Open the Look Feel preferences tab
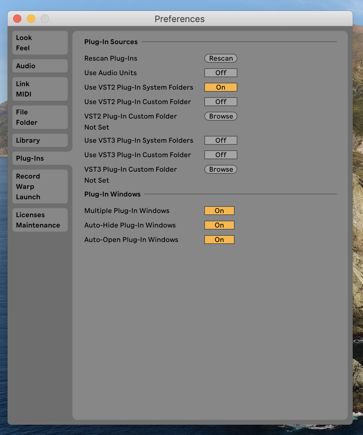The image size is (363, 435). [x=40, y=43]
